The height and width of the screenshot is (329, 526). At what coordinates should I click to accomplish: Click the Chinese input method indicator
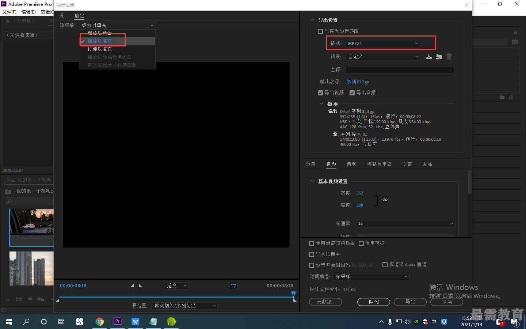[434, 322]
